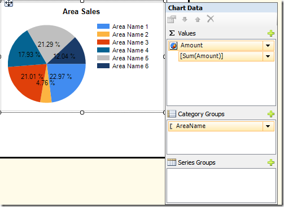Viewport: 284px width, 207px height.
Task: Click the Area Sales chart title
Action: [81, 11]
